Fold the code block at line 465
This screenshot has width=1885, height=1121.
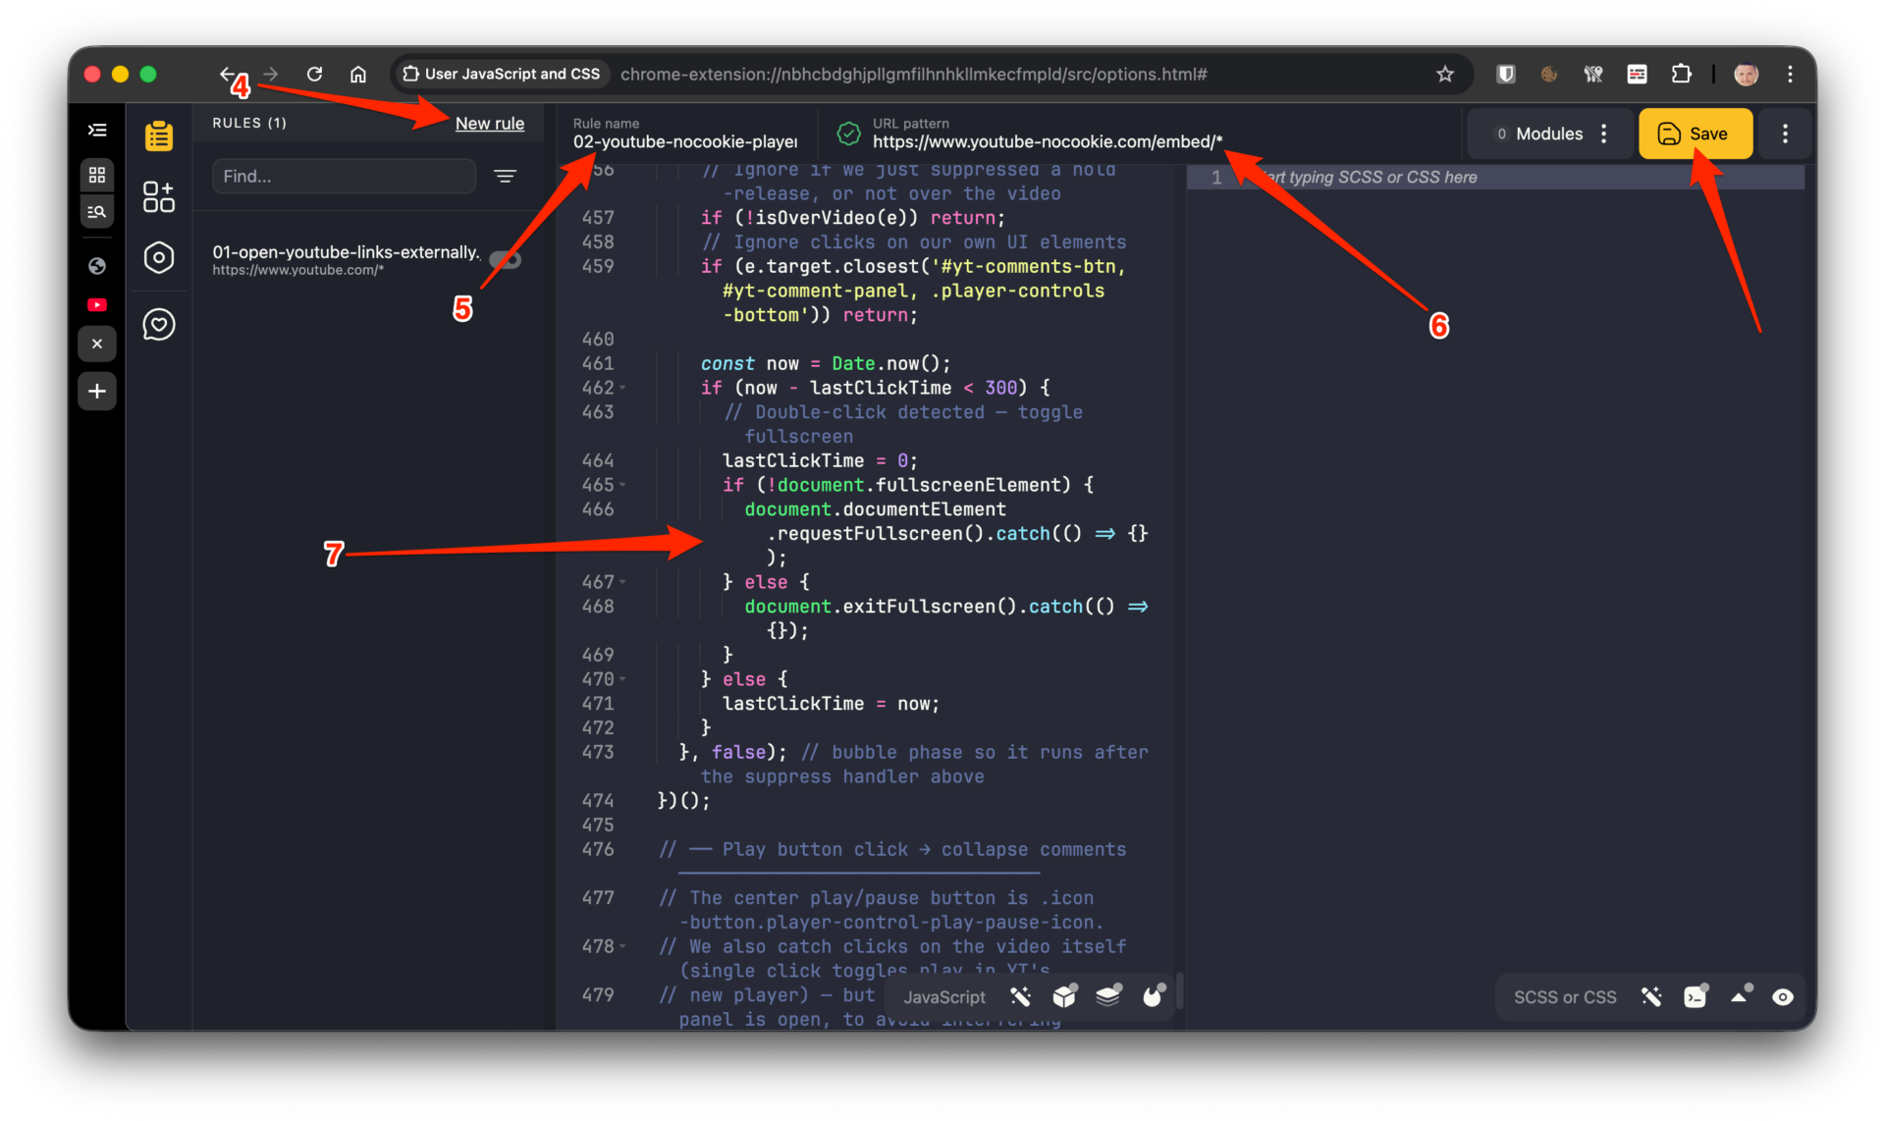point(622,486)
